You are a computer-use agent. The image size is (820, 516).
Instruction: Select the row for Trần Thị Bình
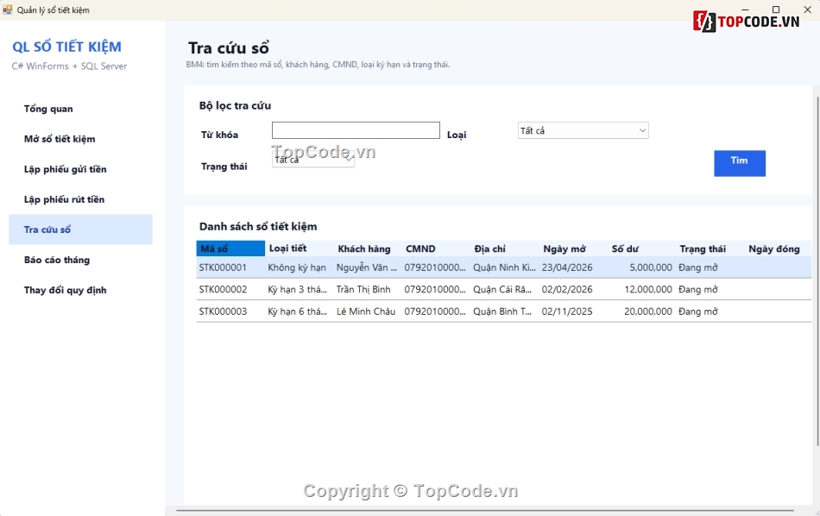point(503,290)
